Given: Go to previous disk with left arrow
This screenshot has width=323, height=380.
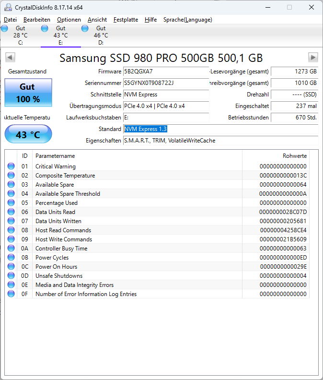Looking at the screenshot, I should [x=10, y=58].
